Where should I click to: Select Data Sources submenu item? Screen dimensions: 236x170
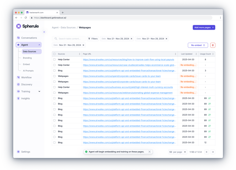[32, 52]
